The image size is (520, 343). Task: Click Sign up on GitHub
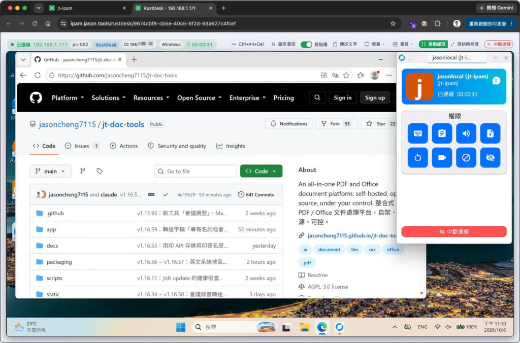pyautogui.click(x=375, y=97)
